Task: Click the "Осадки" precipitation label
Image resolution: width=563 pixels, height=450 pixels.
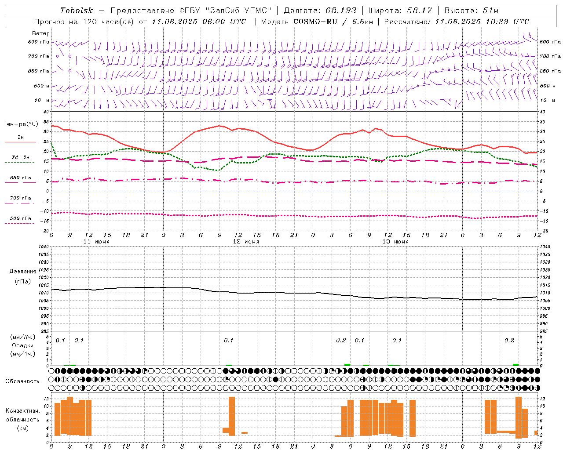Action: (x=23, y=345)
